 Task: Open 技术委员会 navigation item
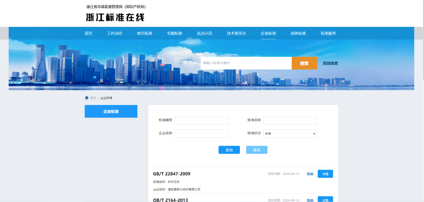click(x=237, y=33)
